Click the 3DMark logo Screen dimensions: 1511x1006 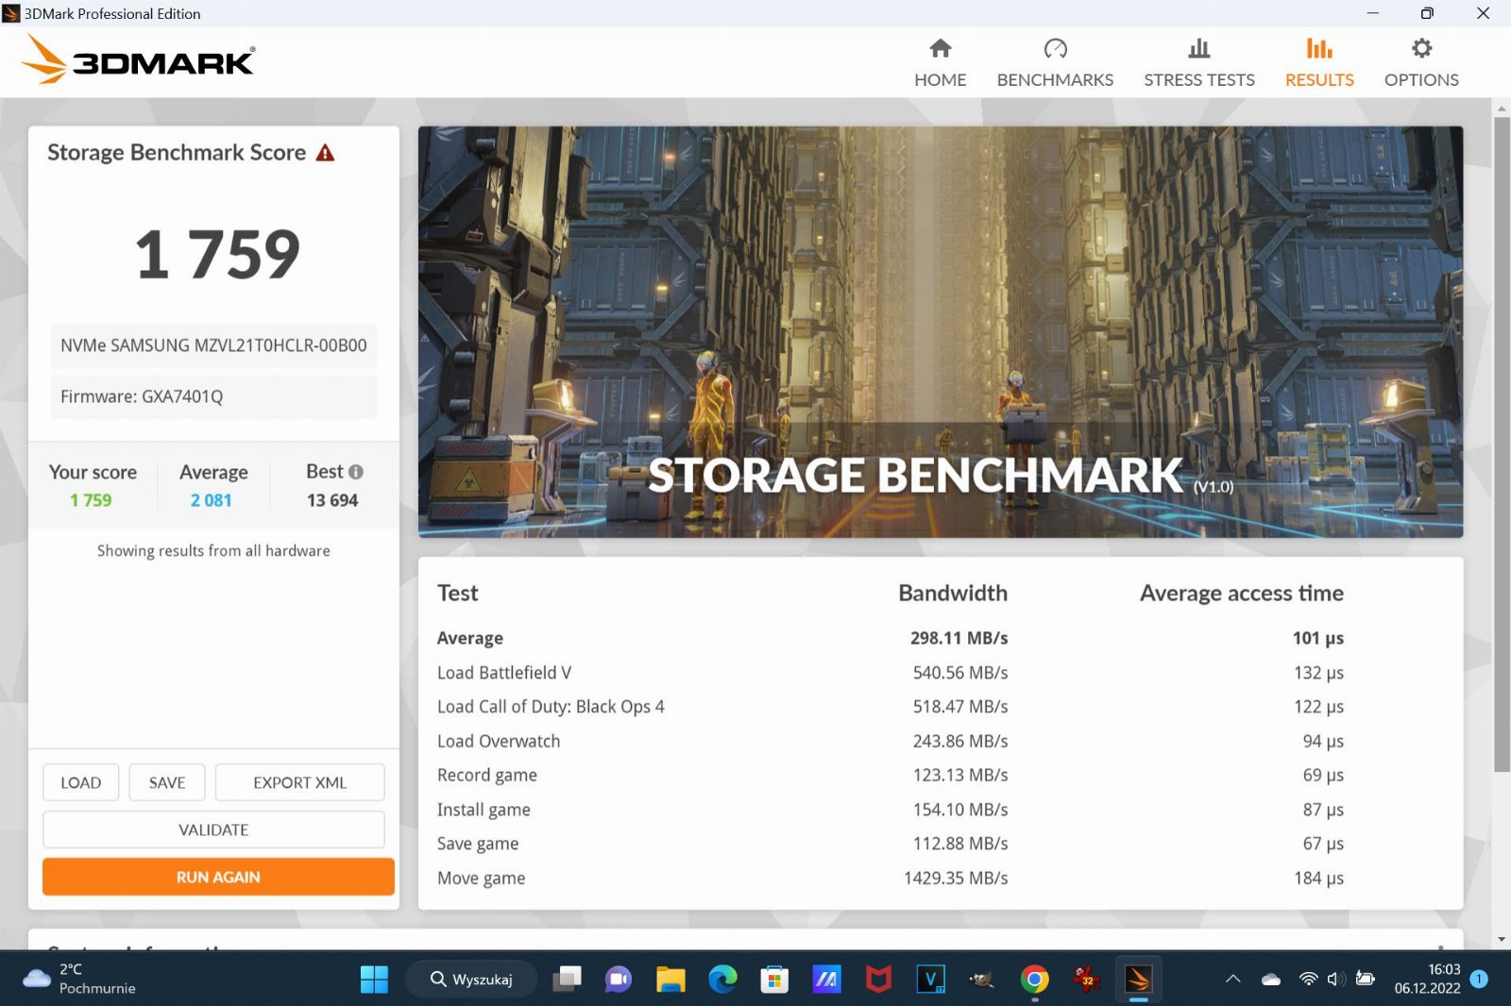tap(138, 60)
